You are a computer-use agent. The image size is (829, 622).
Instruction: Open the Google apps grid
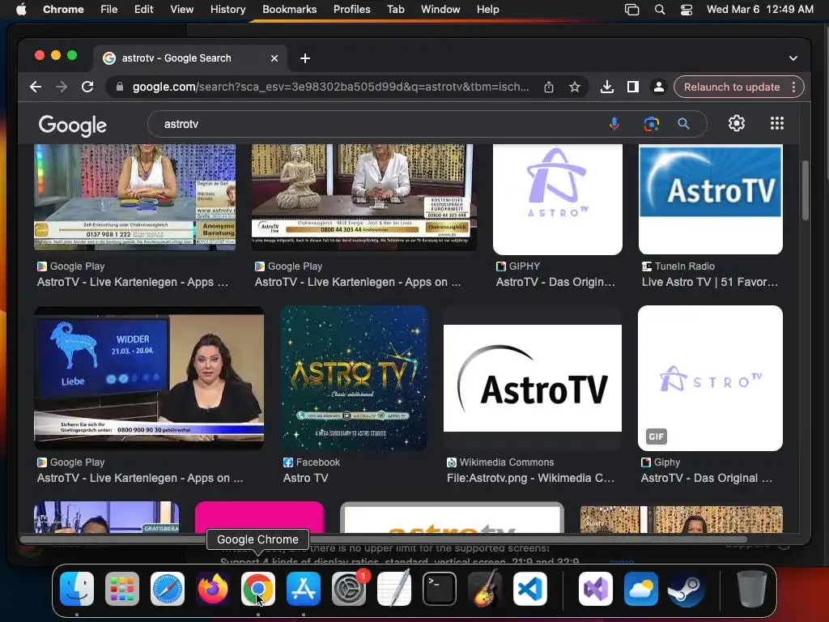click(x=776, y=123)
